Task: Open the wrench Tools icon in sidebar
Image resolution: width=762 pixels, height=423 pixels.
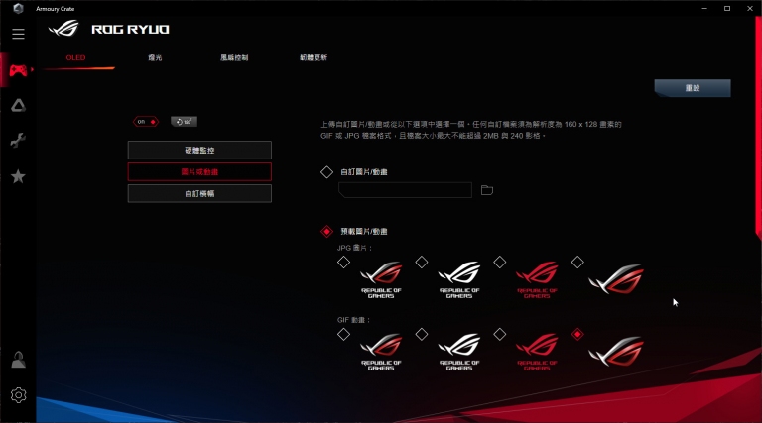Action: click(x=18, y=141)
